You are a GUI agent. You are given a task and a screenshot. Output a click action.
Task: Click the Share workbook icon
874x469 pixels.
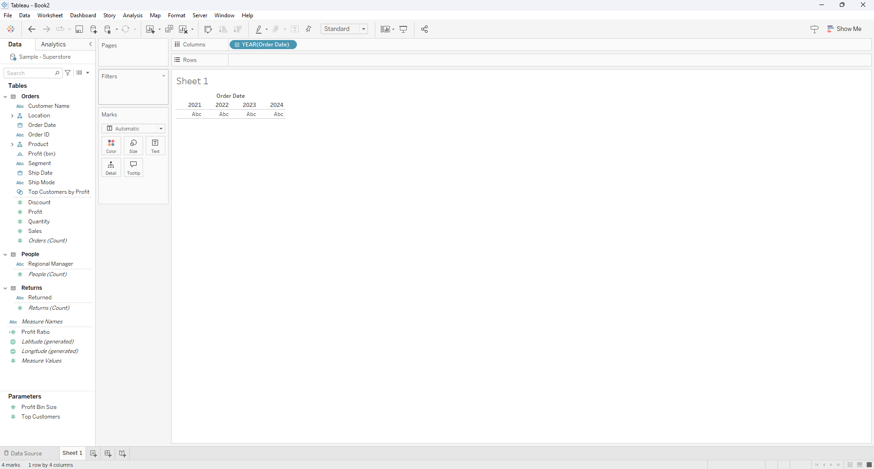[424, 29]
